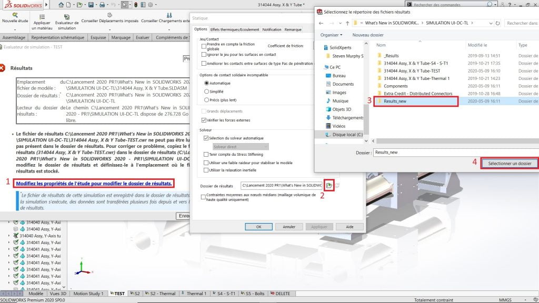Click the Refresh icon in folder dialog address bar
This screenshot has height=303, width=539.
click(497, 23)
